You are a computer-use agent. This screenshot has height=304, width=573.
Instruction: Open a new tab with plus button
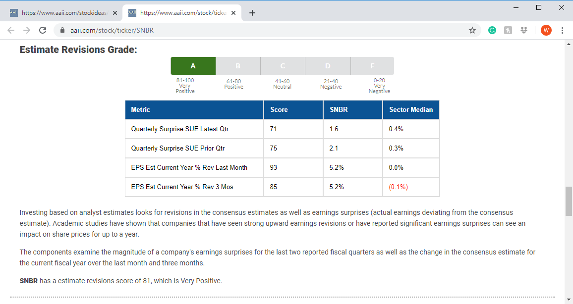click(x=252, y=13)
